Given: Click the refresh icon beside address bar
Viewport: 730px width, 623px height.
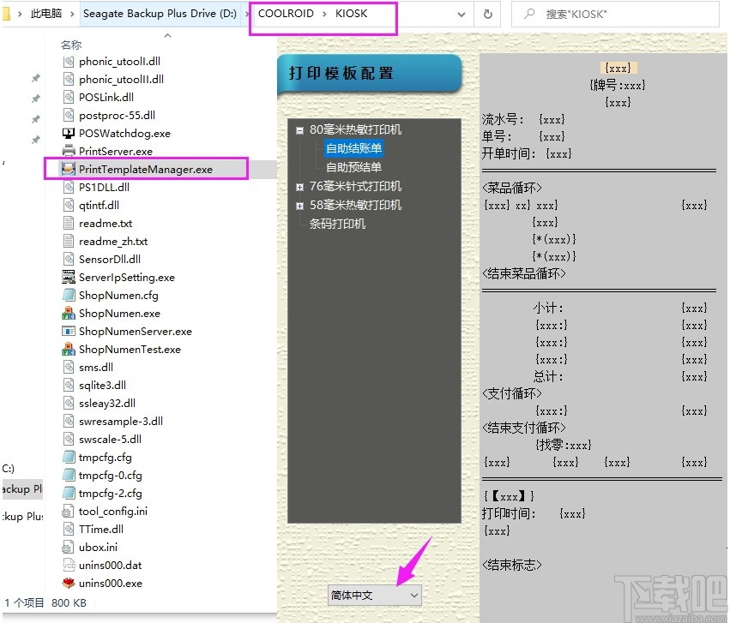Looking at the screenshot, I should point(486,15).
